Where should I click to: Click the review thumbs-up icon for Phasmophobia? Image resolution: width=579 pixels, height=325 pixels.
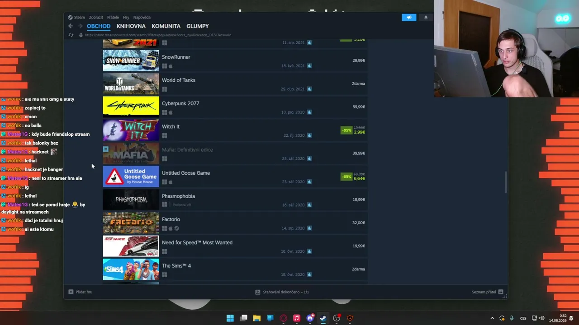tap(309, 205)
